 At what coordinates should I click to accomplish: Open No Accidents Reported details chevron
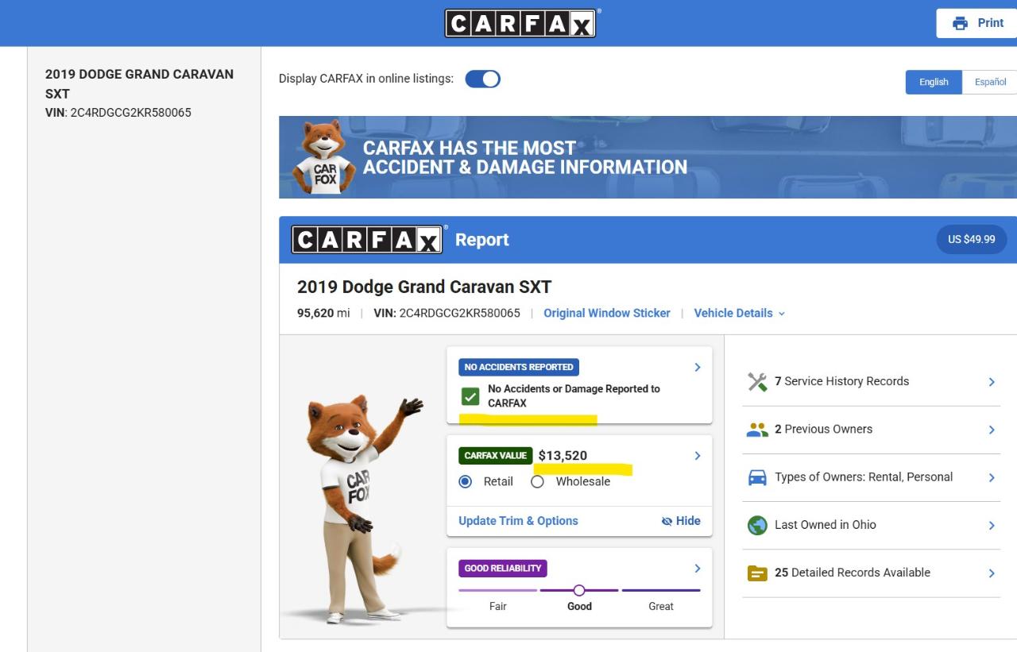pyautogui.click(x=698, y=368)
